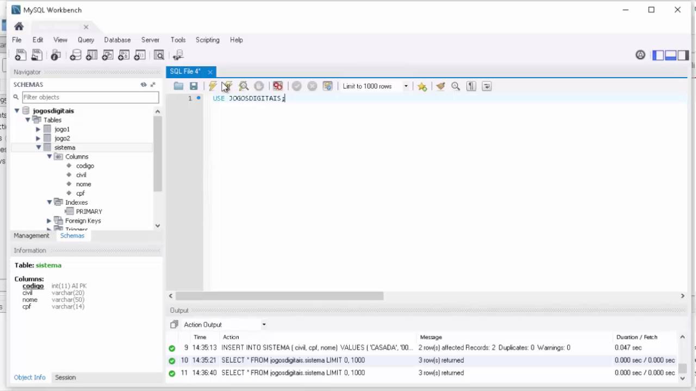This screenshot has height=391, width=696.
Task: Reconnect to DBMS icon
Action: tap(178, 55)
